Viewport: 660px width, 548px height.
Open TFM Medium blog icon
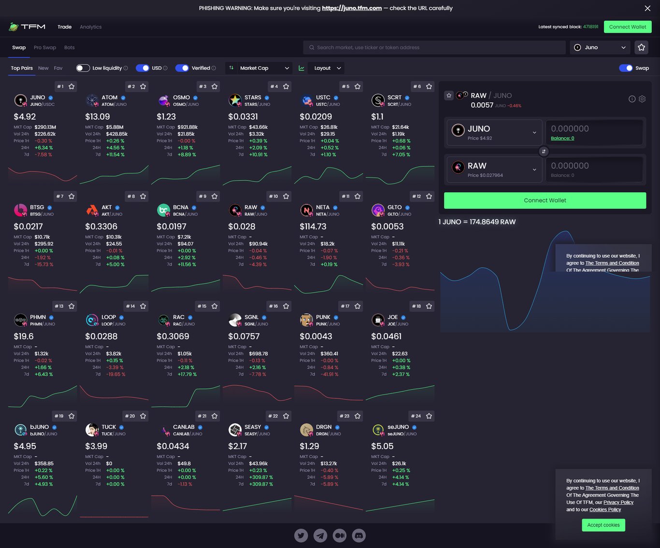coord(340,535)
